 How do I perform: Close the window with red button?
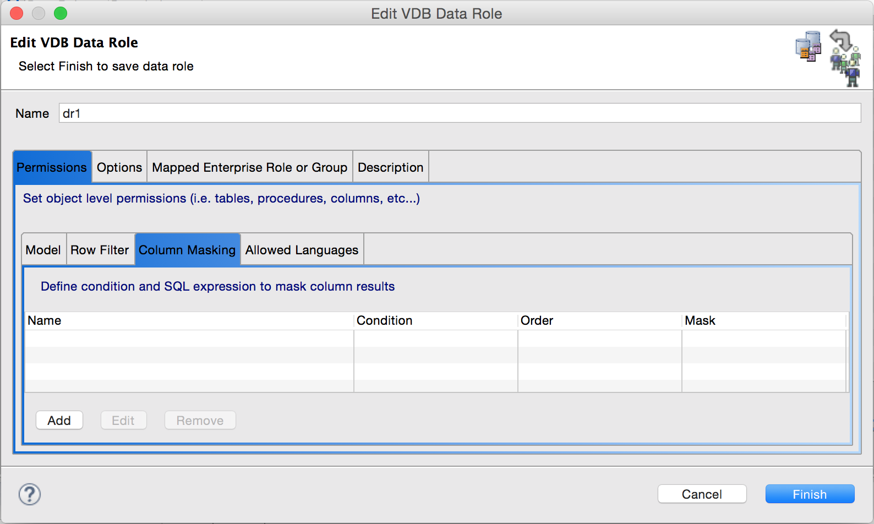(17, 13)
